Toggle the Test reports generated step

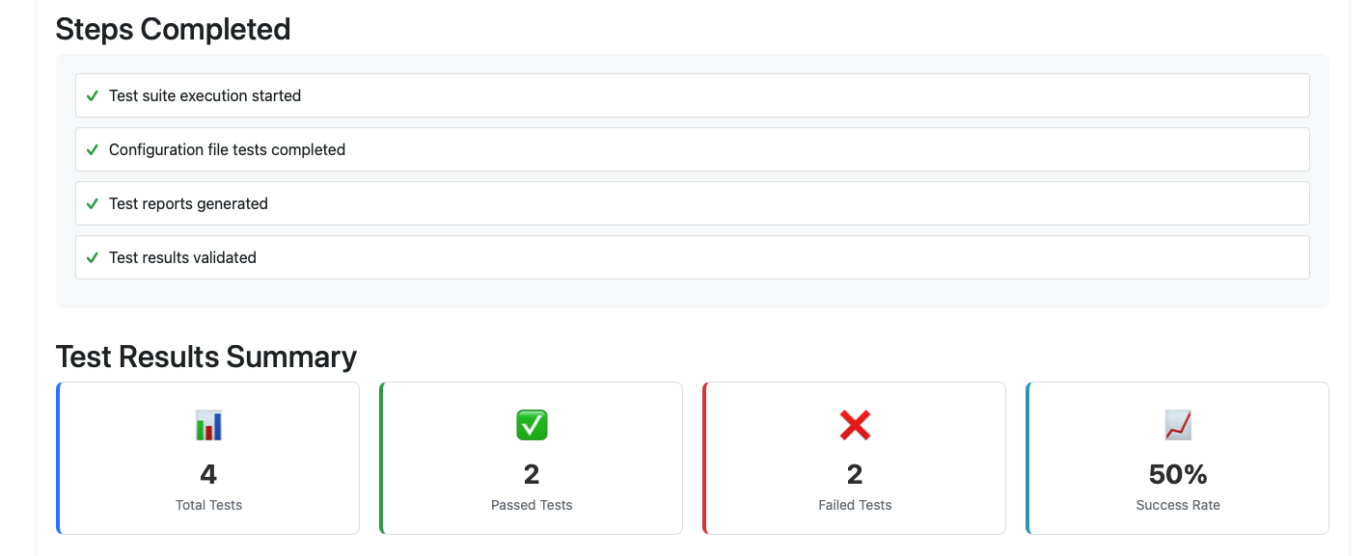pos(691,203)
